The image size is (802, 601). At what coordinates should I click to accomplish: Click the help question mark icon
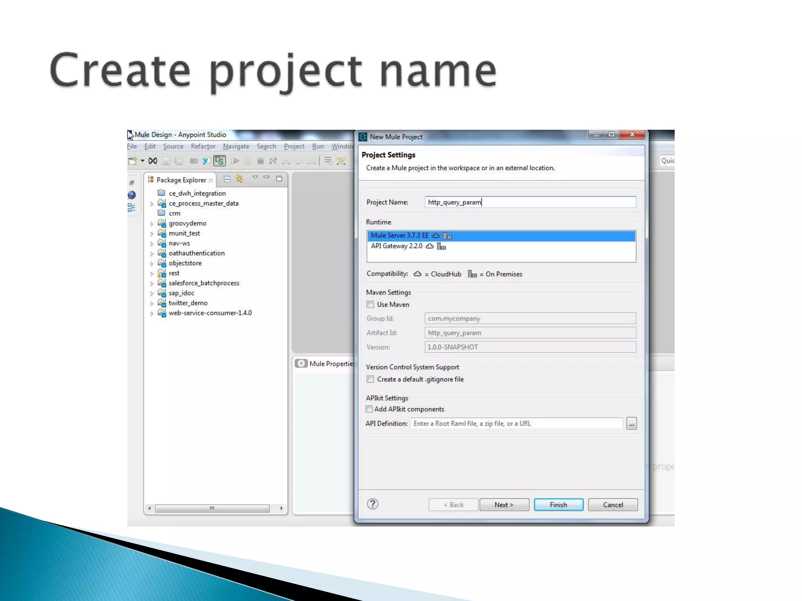pyautogui.click(x=372, y=504)
